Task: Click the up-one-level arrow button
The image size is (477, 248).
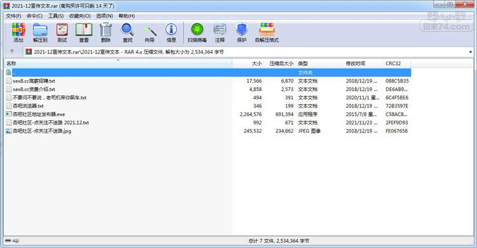Action: 12,52
